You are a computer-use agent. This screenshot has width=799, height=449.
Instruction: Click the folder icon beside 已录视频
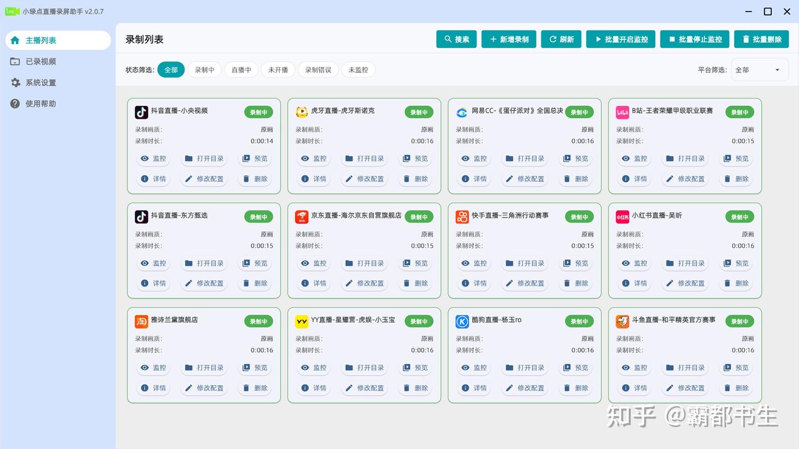pyautogui.click(x=15, y=62)
